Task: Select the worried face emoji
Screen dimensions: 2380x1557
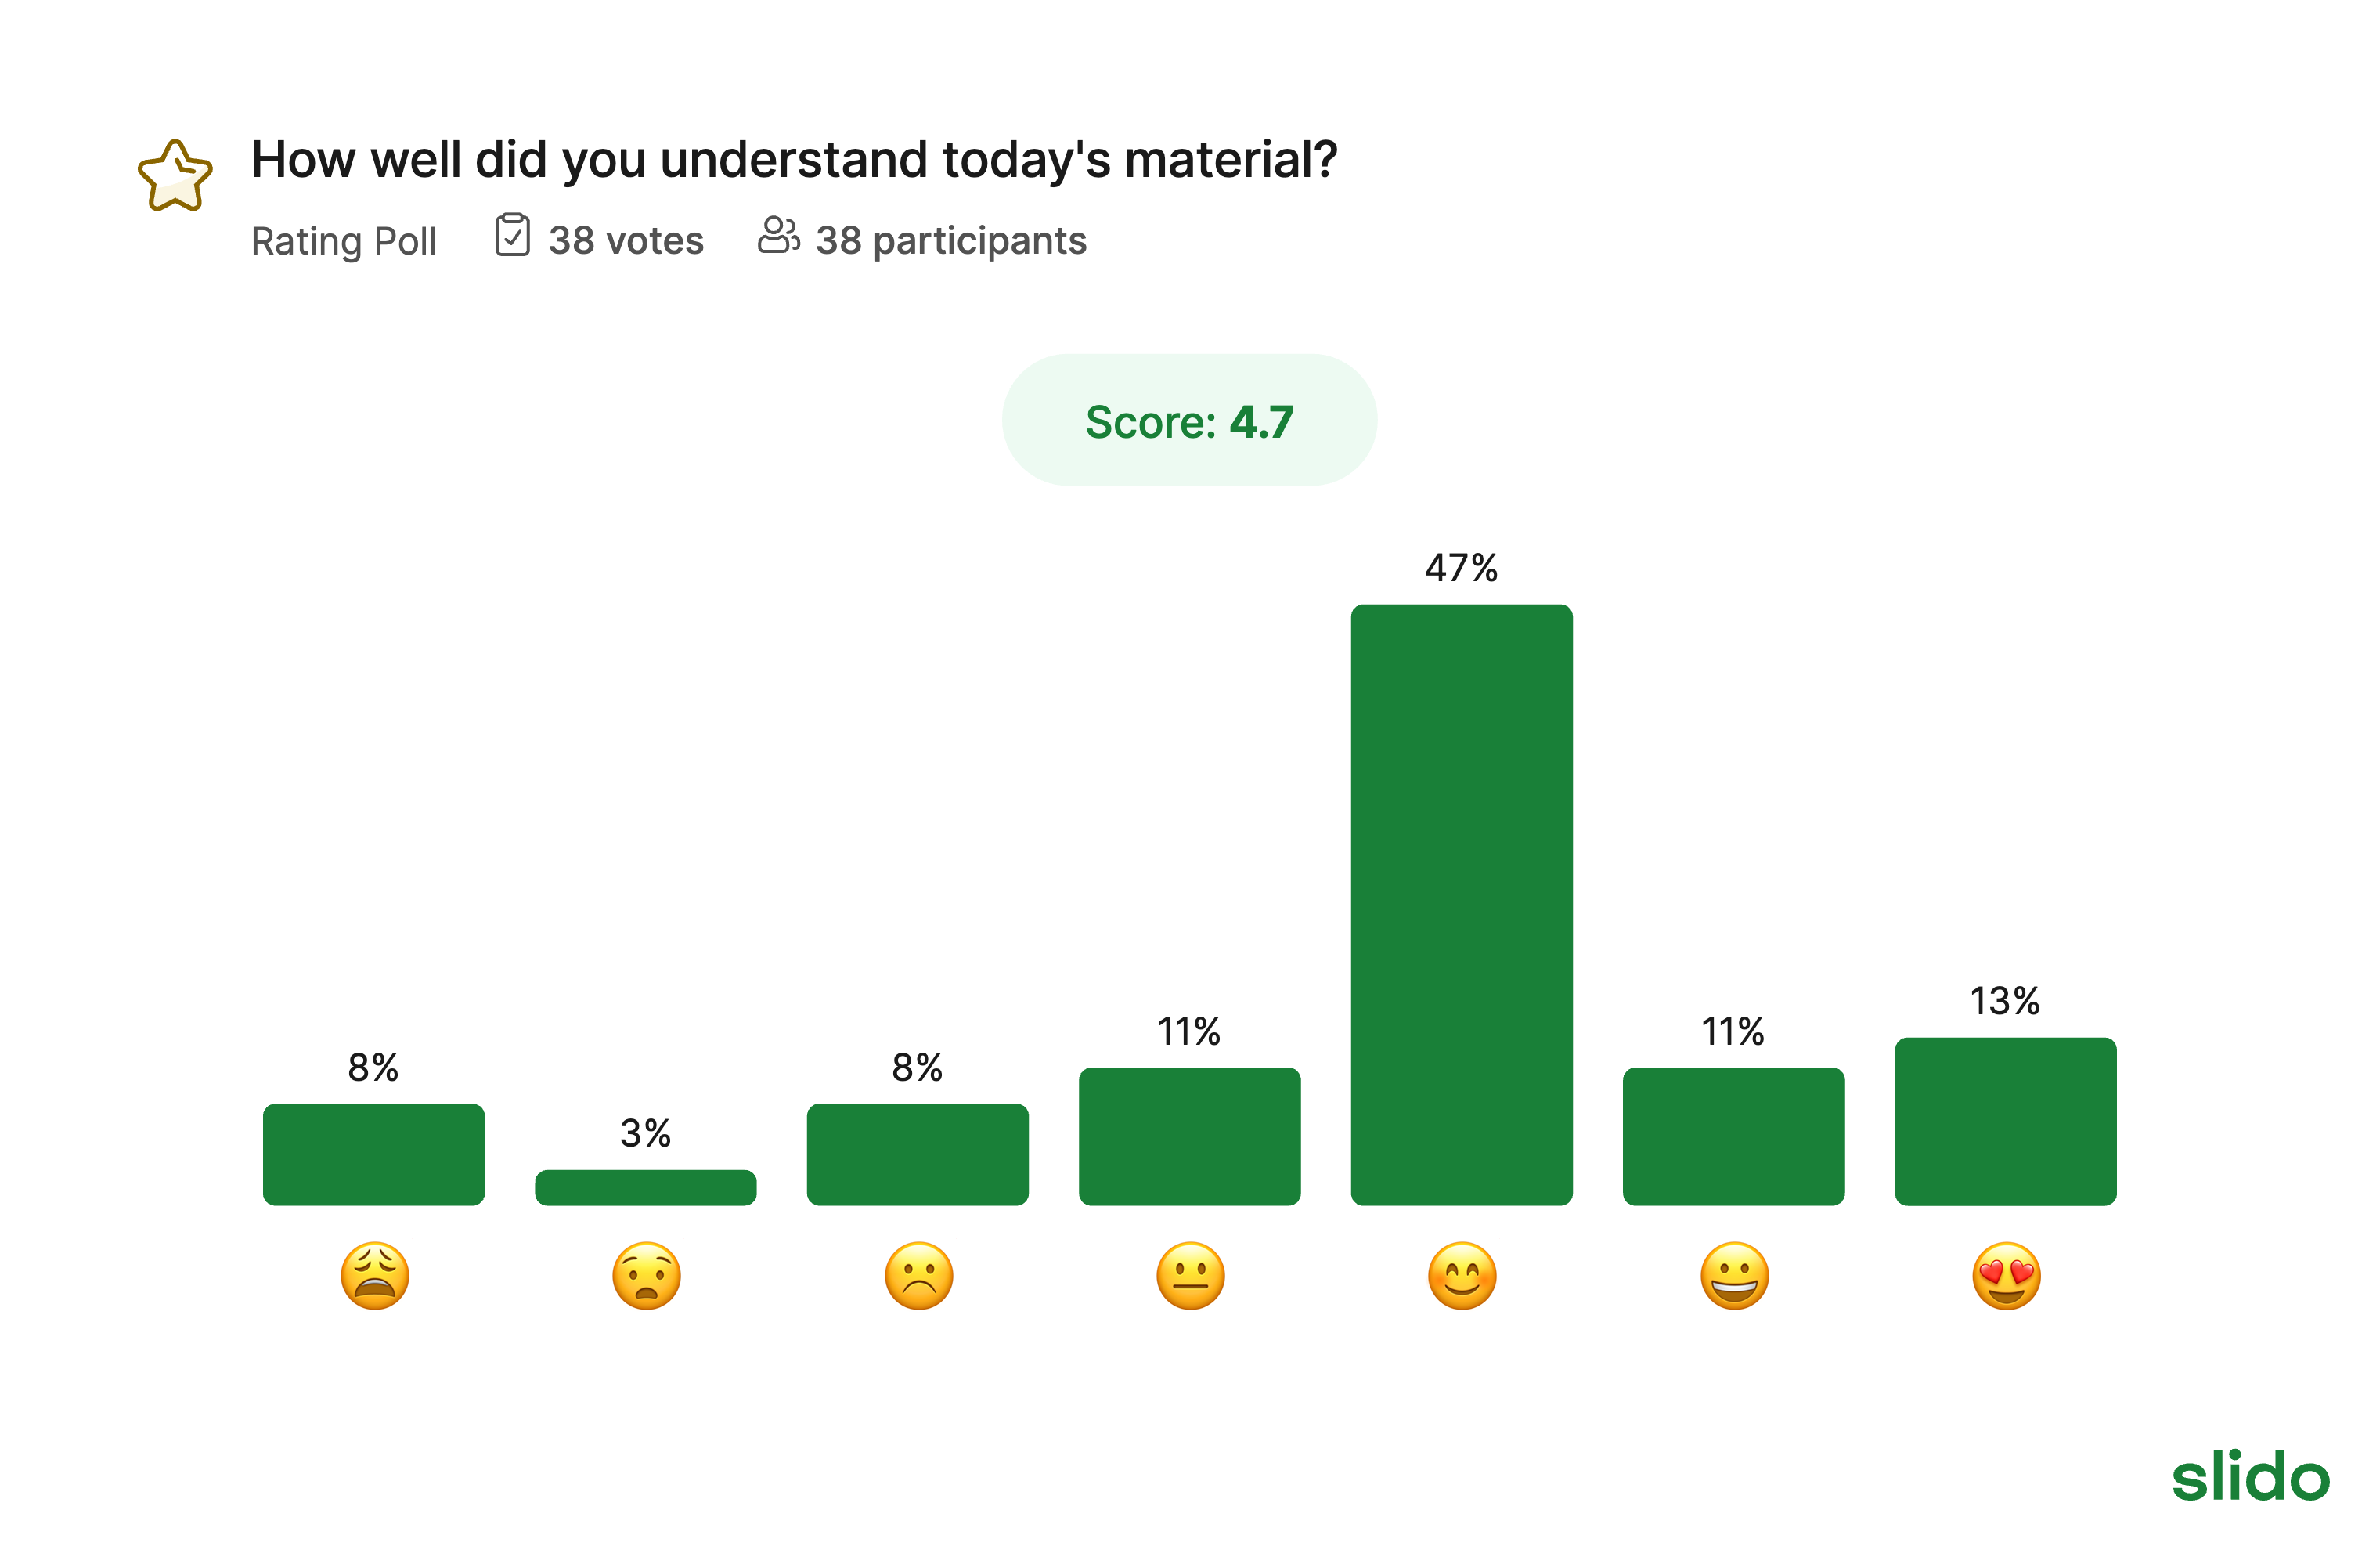Action: tap(647, 1276)
